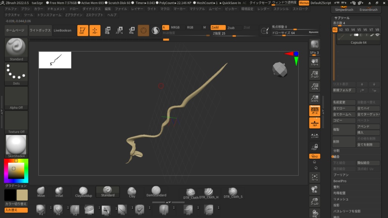Expand the ブーリアン (Boolean) section
The image size is (388, 218).
[x=341, y=175]
